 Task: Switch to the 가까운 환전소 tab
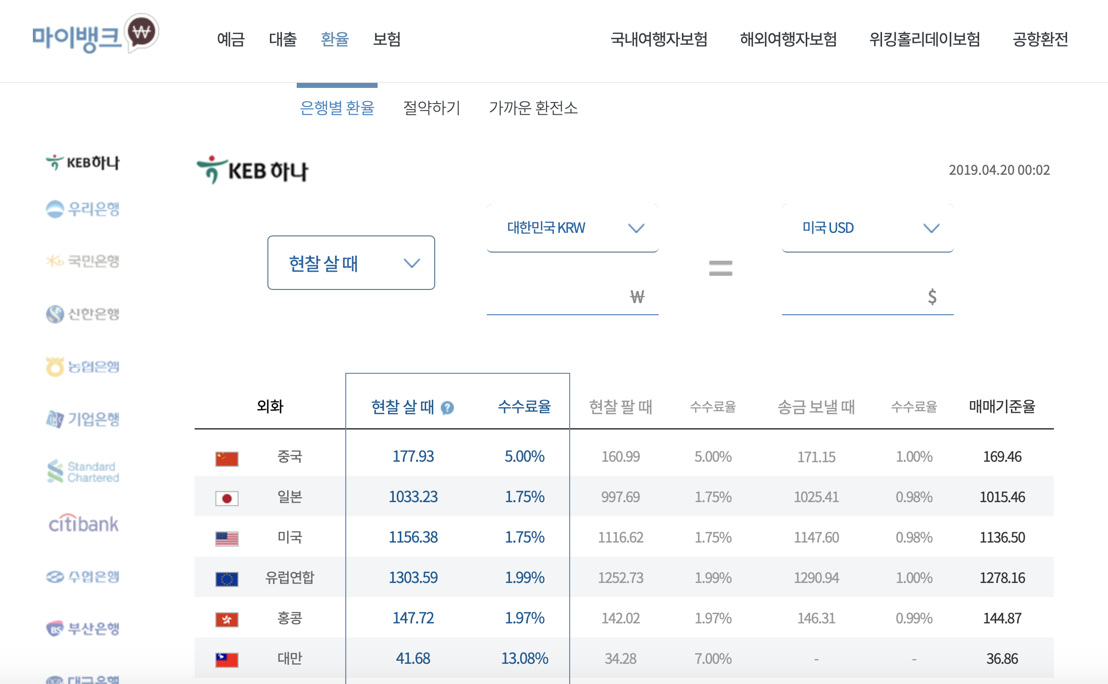(533, 108)
